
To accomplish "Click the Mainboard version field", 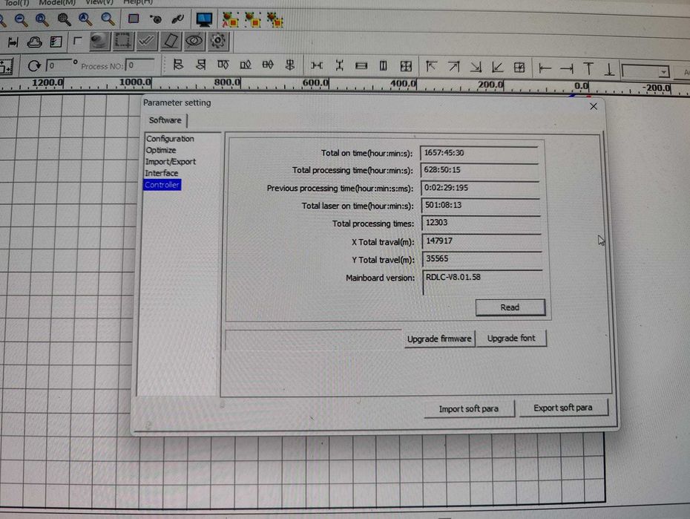I will (482, 281).
